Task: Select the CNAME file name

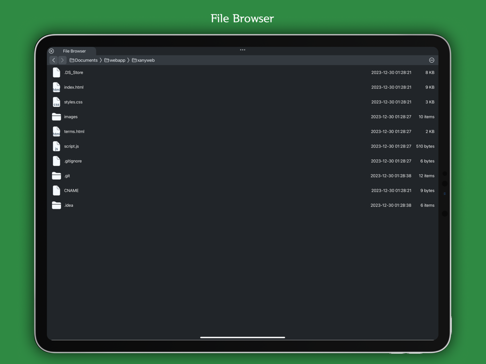Action: click(71, 190)
